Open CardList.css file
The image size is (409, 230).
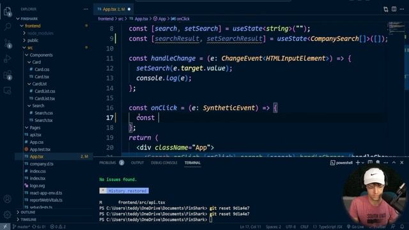[45, 91]
